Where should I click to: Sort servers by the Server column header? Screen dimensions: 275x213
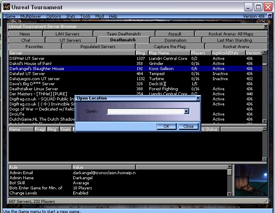(72, 53)
